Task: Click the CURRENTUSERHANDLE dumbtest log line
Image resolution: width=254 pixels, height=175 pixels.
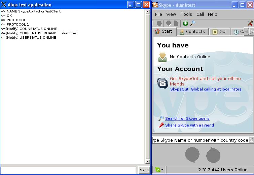Action: (39, 33)
